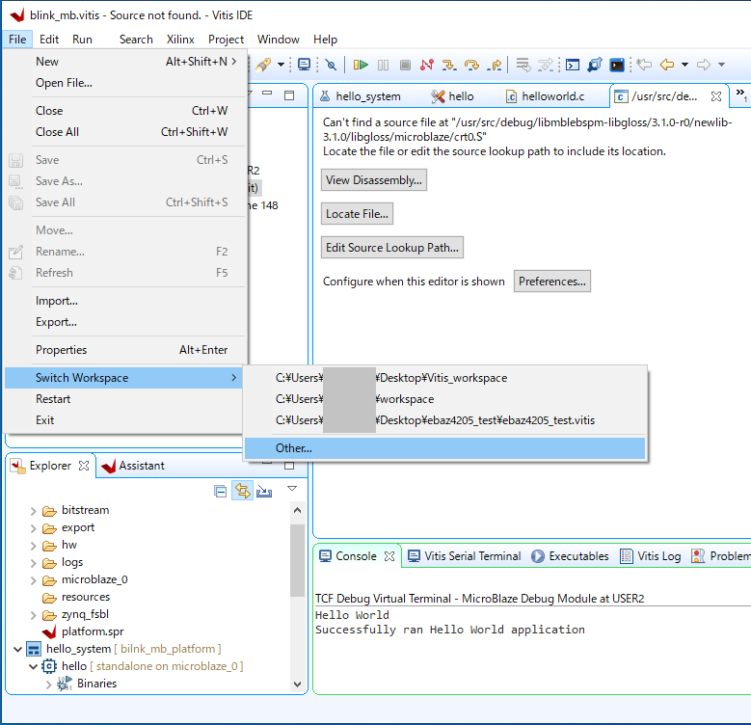Open Export... from File menu
The width and height of the screenshot is (751, 725).
coord(124,322)
